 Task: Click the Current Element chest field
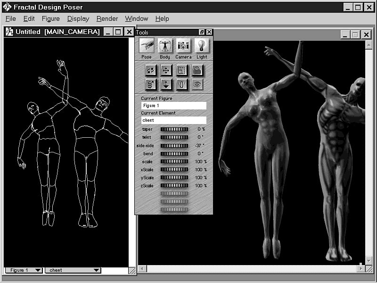coord(173,120)
